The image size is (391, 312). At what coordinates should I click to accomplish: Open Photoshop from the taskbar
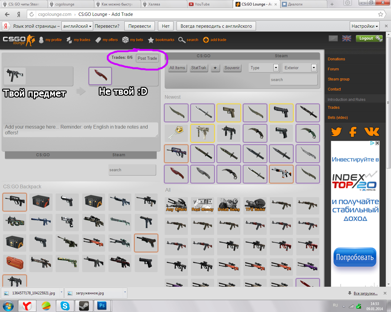click(102, 306)
